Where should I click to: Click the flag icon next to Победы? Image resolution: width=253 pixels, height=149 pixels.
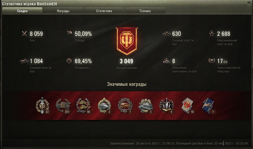click(x=69, y=33)
